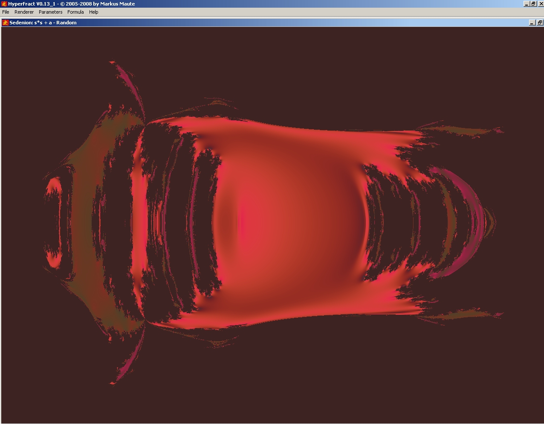
Task: Open the Renderer menu
Action: pos(24,12)
